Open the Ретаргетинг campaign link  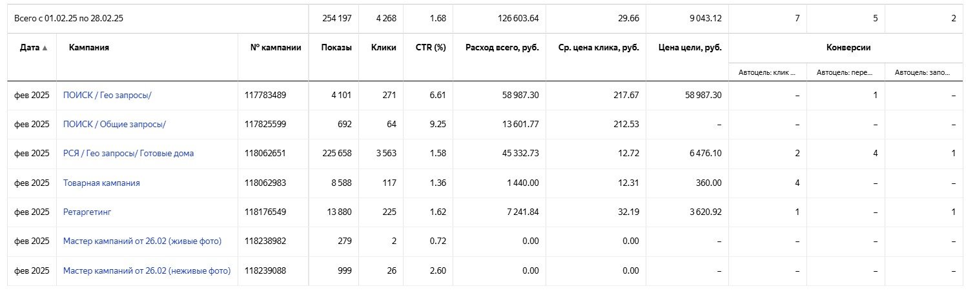pyautogui.click(x=87, y=212)
